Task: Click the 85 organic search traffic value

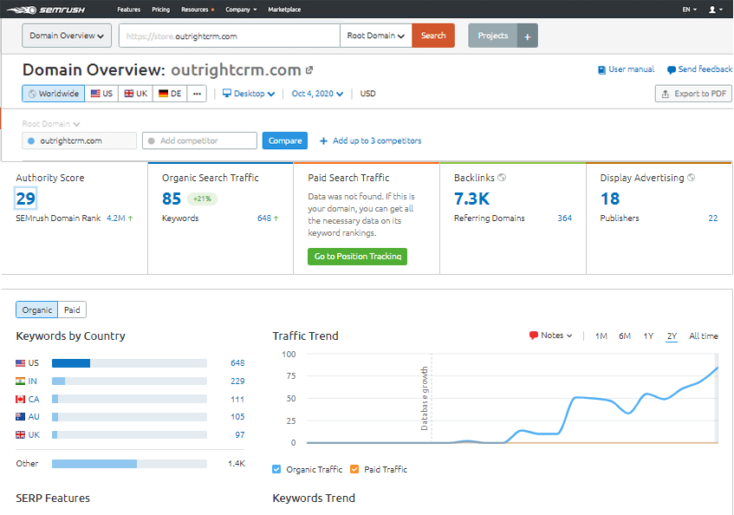Action: [x=172, y=199]
